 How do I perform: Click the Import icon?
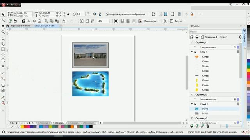coord(82,21)
